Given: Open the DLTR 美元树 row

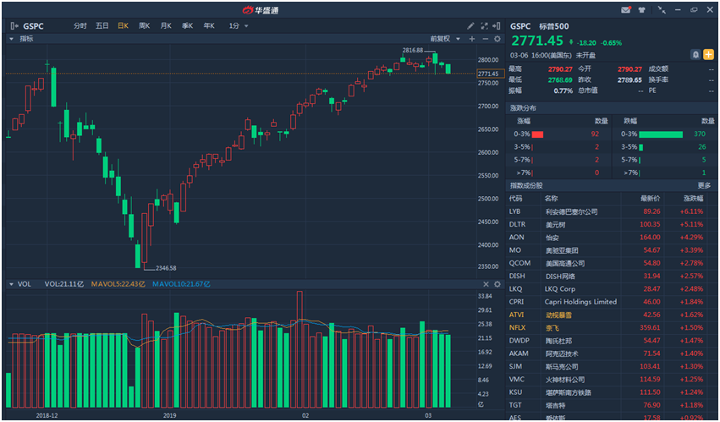Looking at the screenshot, I should coord(611,225).
